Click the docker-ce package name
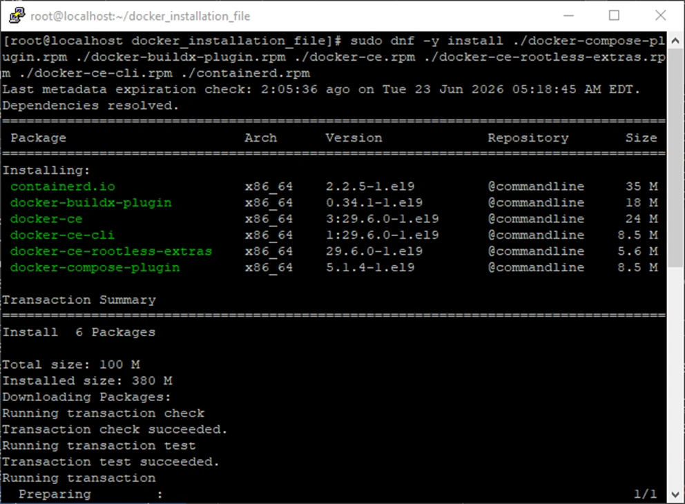Image resolution: width=685 pixels, height=504 pixels. click(46, 219)
